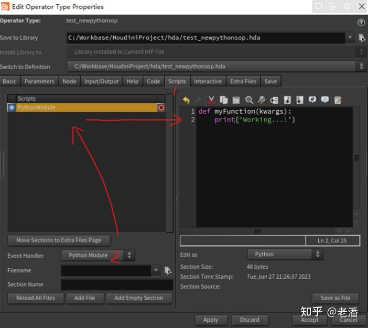This screenshot has width=368, height=328.
Task: Click the code editor vertical scrollbar
Action: (x=357, y=158)
